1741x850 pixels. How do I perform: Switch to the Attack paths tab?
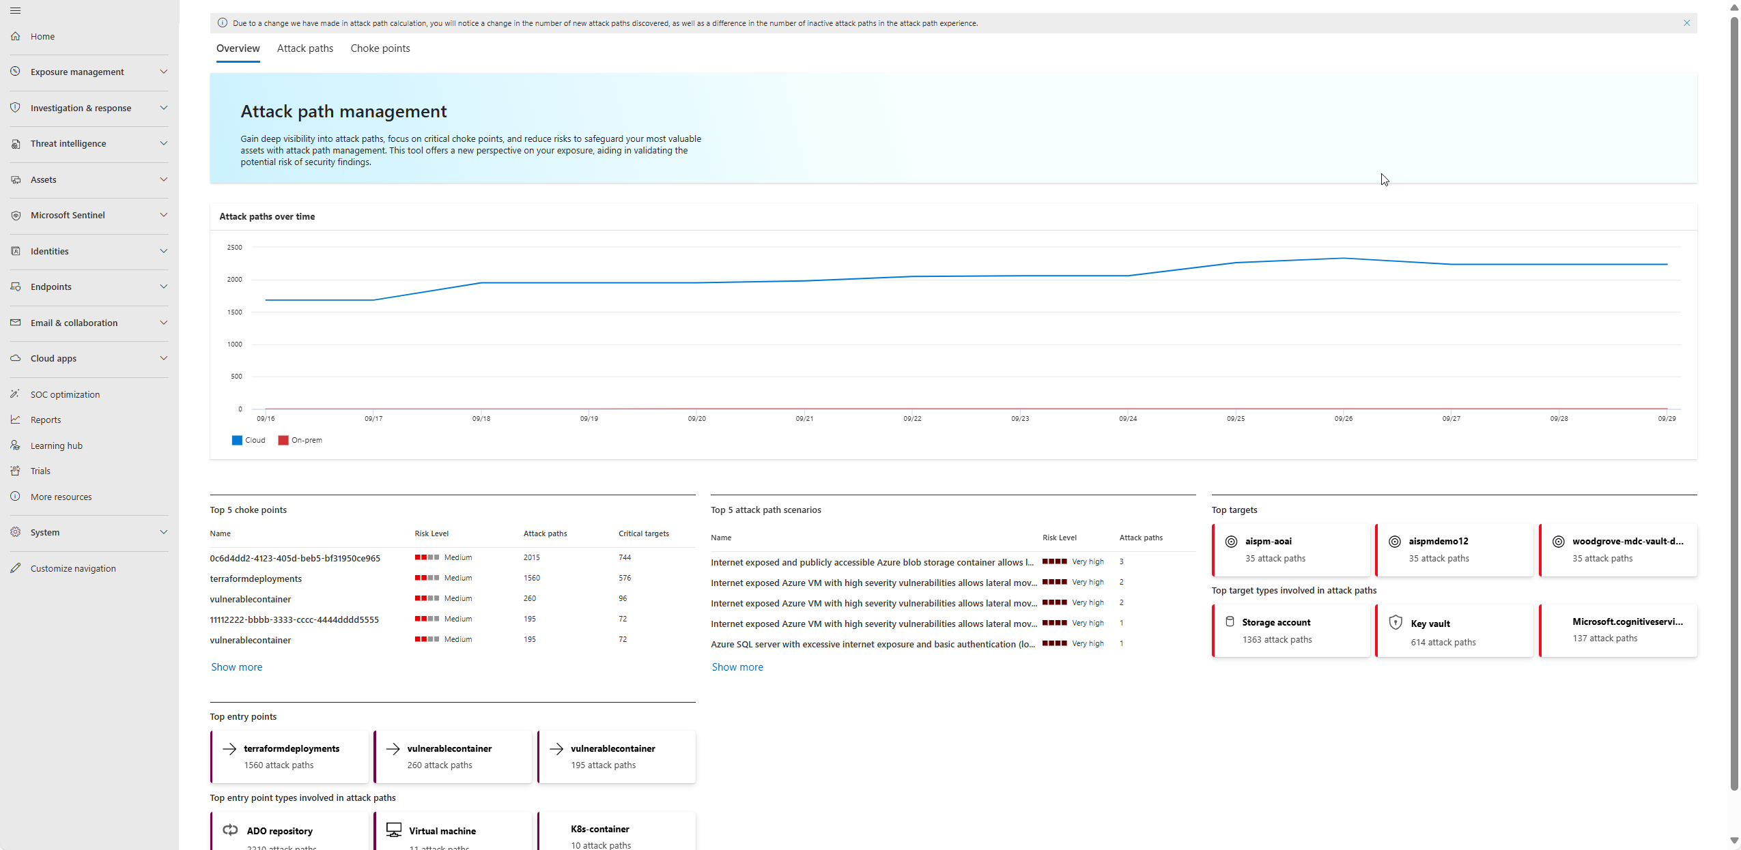305,48
